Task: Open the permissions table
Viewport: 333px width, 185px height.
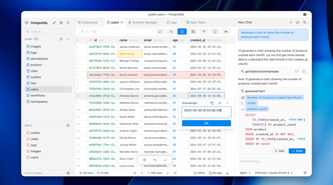Action: (48, 59)
